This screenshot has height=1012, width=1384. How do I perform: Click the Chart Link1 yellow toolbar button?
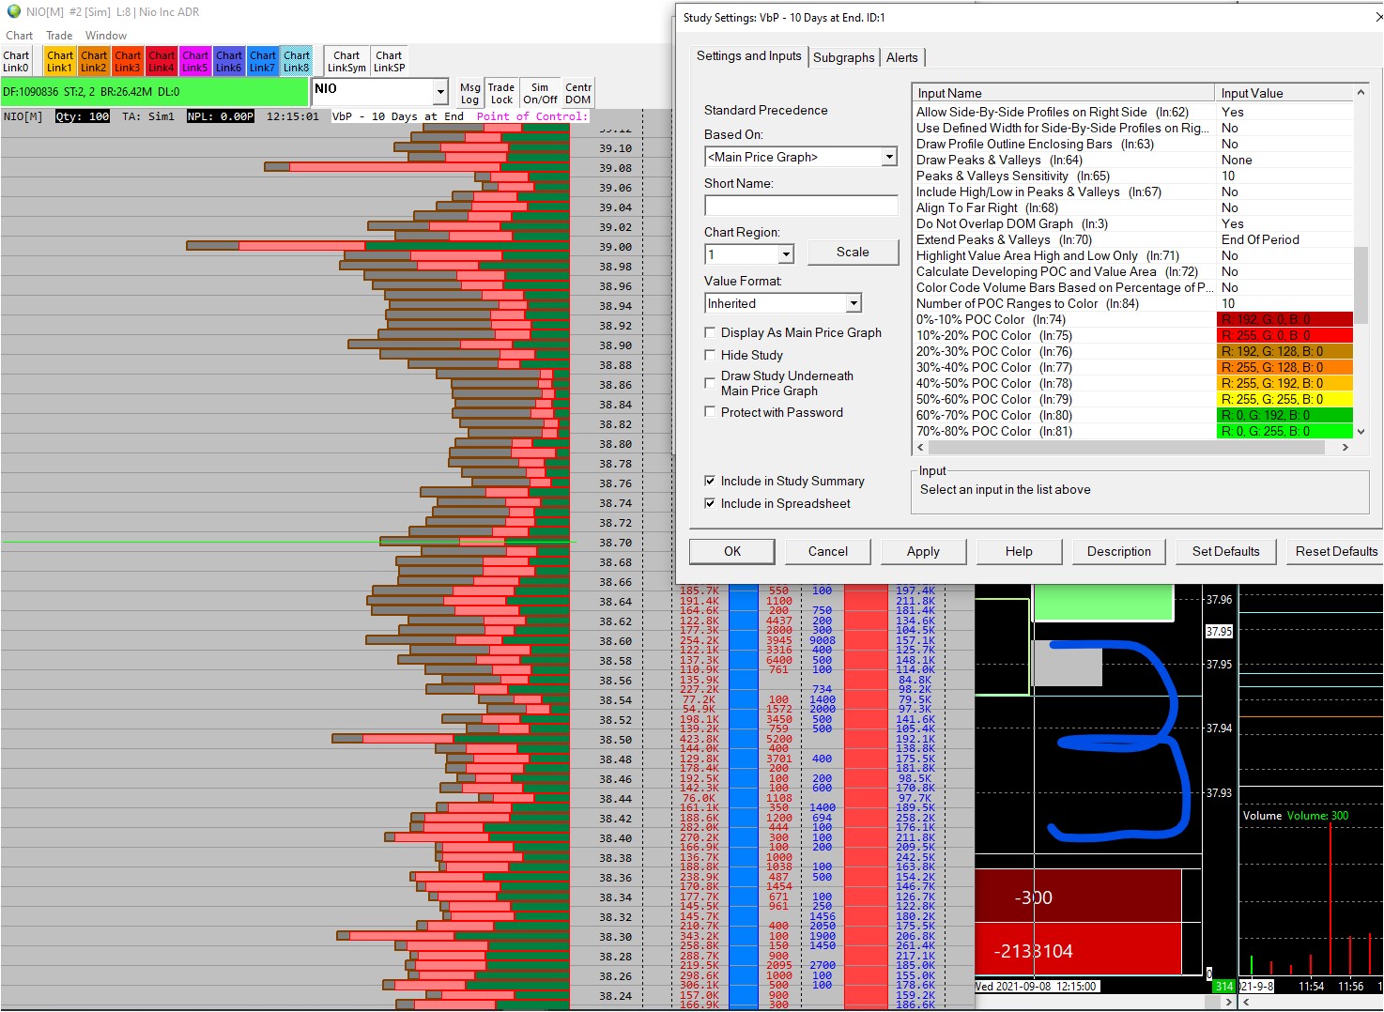click(x=59, y=62)
